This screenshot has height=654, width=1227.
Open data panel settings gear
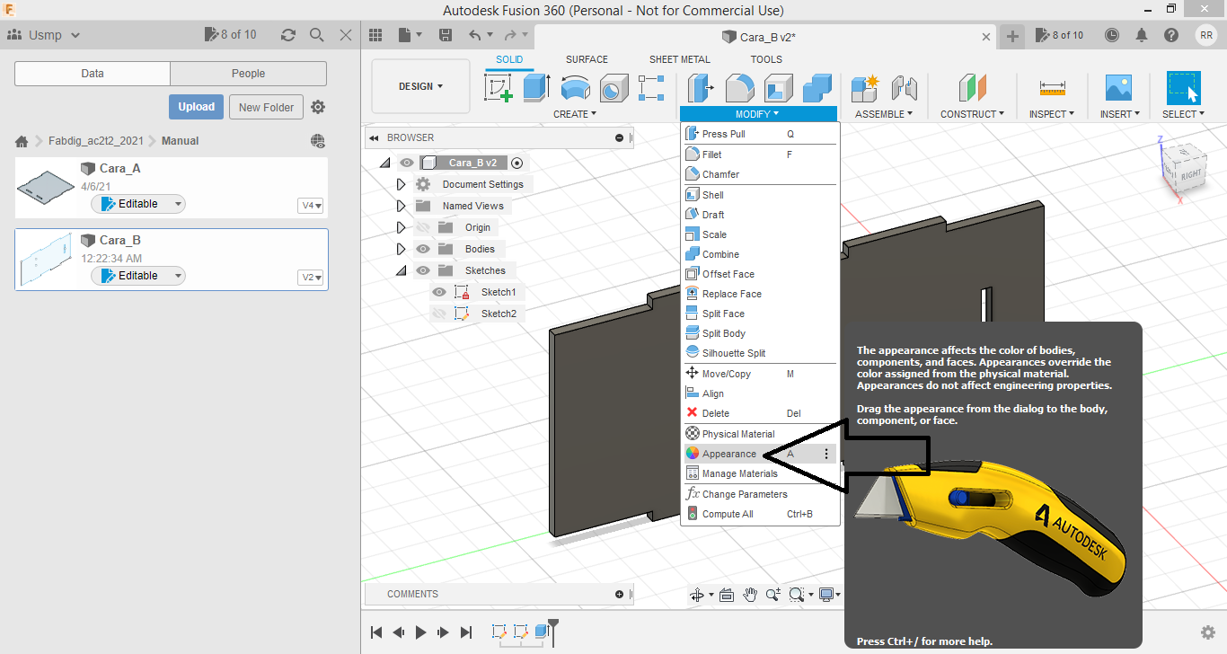[x=318, y=107]
